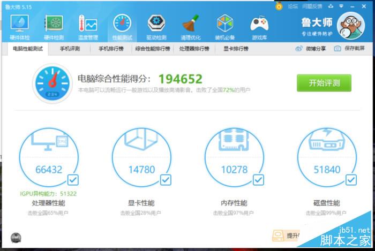
Task: Click the 击败全国65%用户 text
Action: click(48, 213)
